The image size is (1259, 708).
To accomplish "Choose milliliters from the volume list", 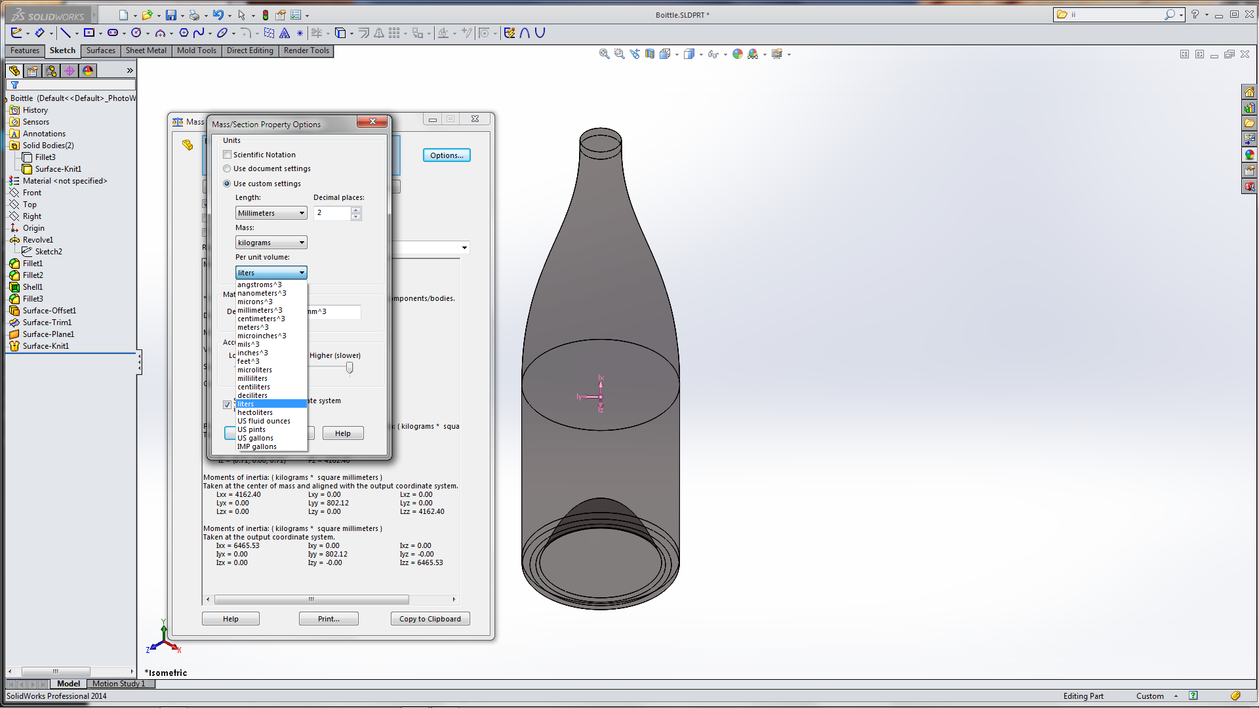I will pyautogui.click(x=252, y=378).
